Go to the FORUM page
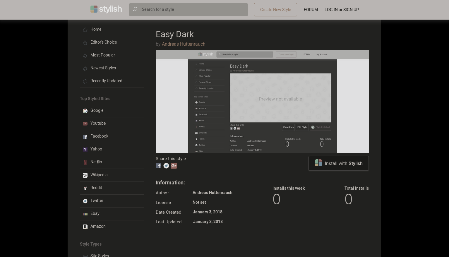Screen dimensions: 449x257 pos(311,10)
